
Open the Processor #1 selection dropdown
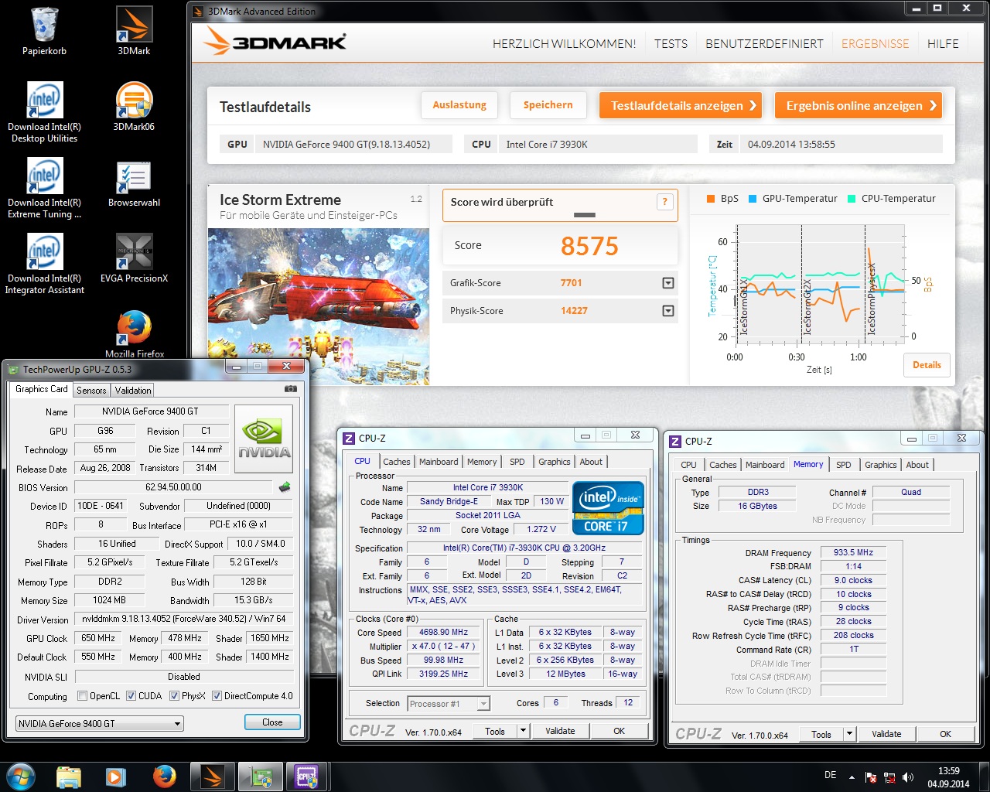pos(449,704)
